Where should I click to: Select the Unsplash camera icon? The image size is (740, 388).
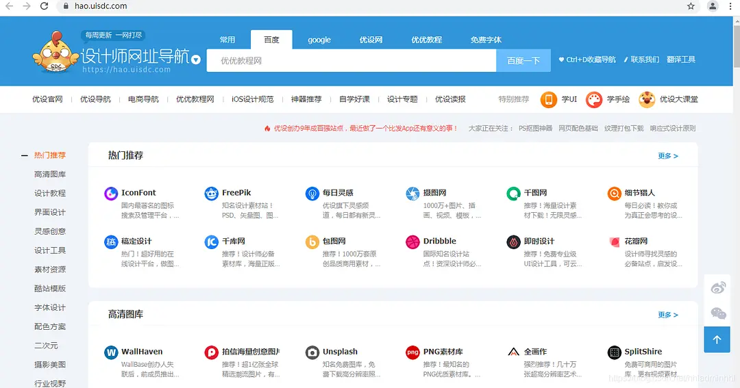click(312, 352)
